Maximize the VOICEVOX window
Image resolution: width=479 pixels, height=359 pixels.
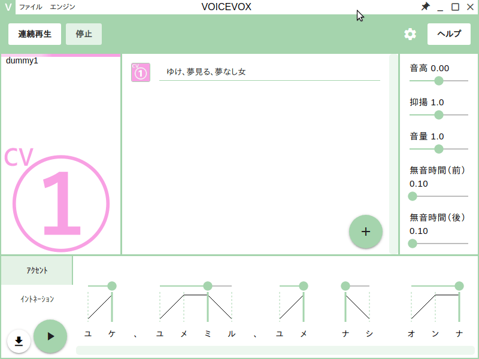pyautogui.click(x=455, y=7)
